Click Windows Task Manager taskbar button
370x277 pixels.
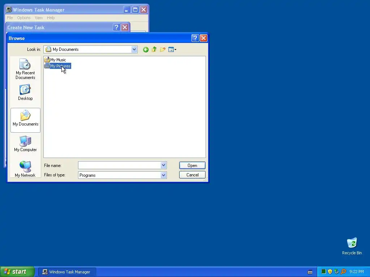pos(67,272)
